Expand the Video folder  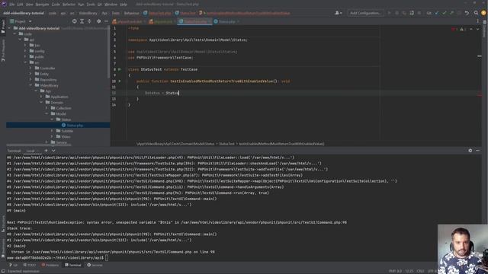(52, 137)
